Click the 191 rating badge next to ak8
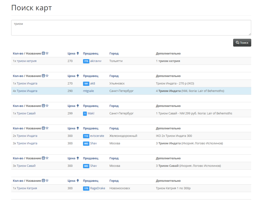This screenshot has height=200, width=276. [x=86, y=83]
